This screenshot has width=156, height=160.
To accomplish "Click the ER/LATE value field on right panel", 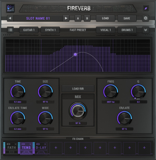I will [x=124, y=129].
